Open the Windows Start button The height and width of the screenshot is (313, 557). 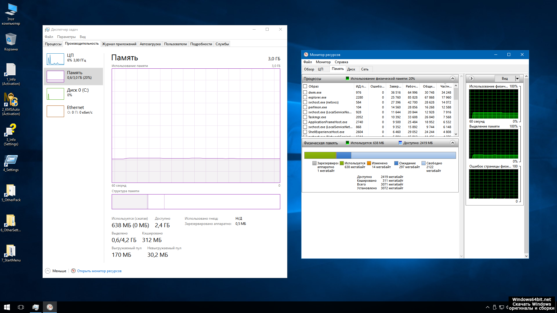[7, 307]
